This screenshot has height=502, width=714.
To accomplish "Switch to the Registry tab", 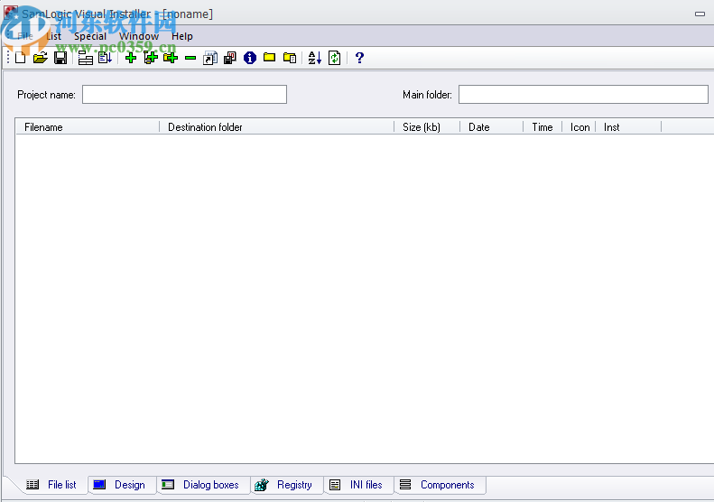I will 287,485.
